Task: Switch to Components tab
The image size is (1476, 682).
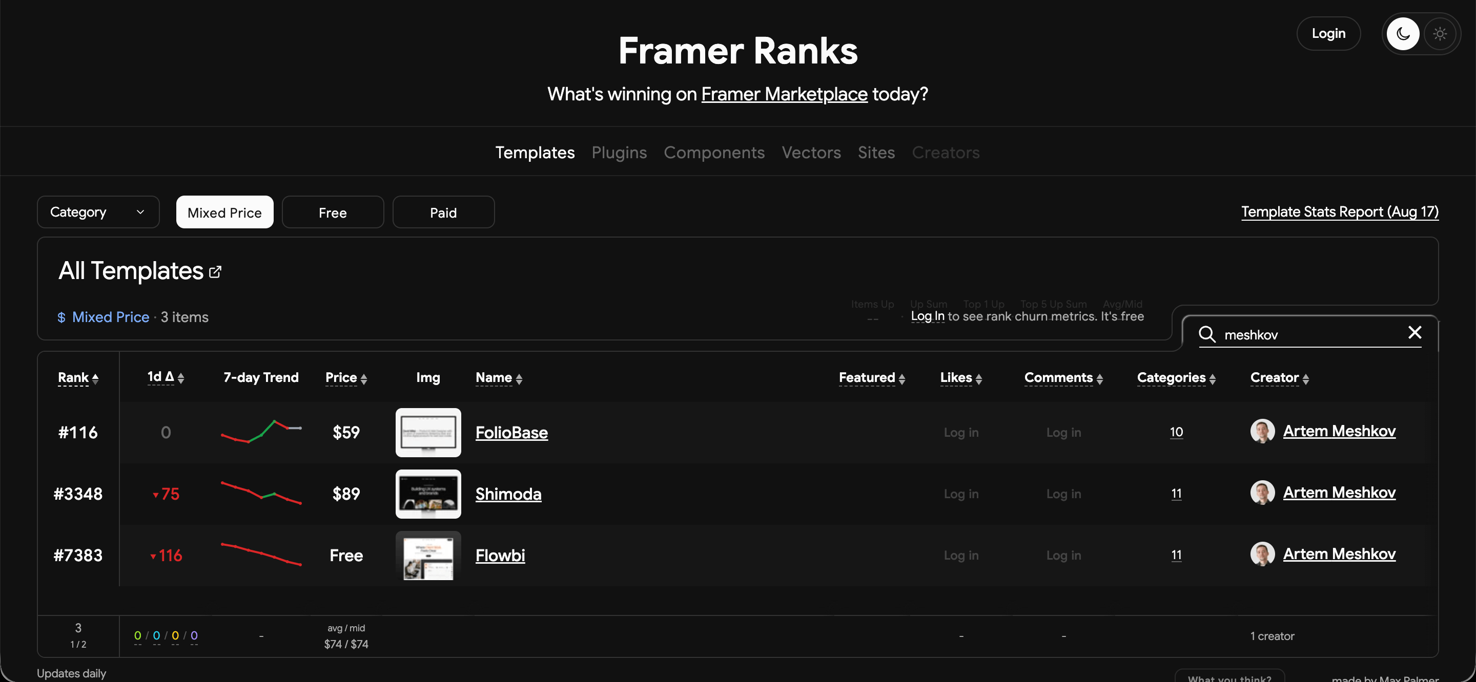Action: click(714, 152)
